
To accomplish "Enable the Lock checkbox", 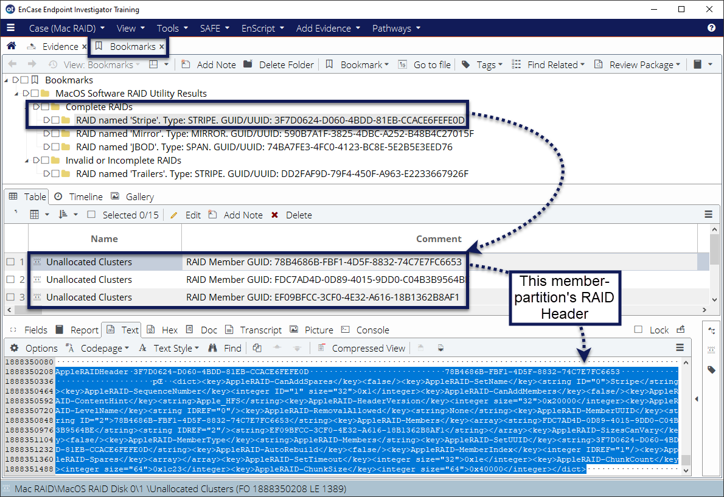I will point(638,330).
